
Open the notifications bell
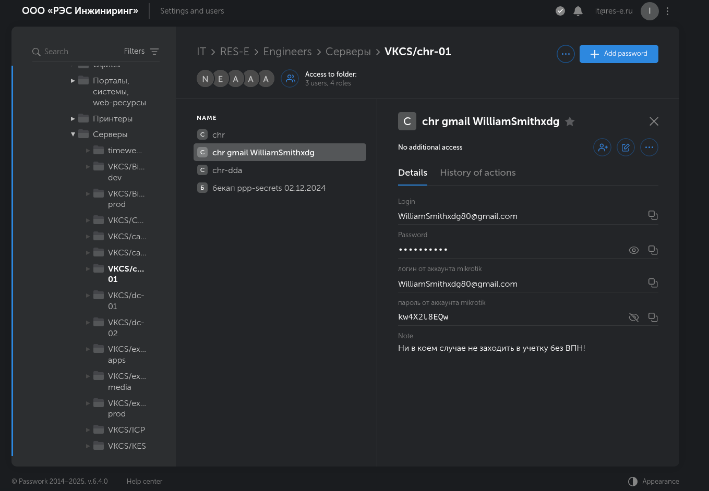[x=578, y=11]
